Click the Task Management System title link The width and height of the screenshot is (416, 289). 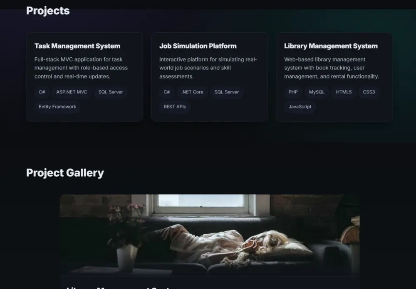(77, 46)
